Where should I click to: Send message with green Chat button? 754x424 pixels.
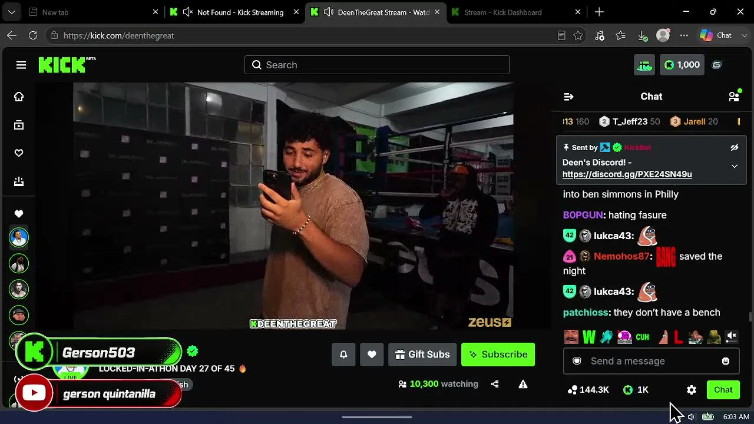[x=723, y=390]
